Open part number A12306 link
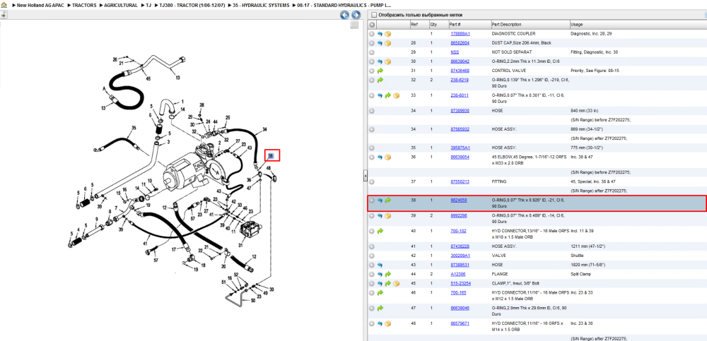 click(458, 274)
